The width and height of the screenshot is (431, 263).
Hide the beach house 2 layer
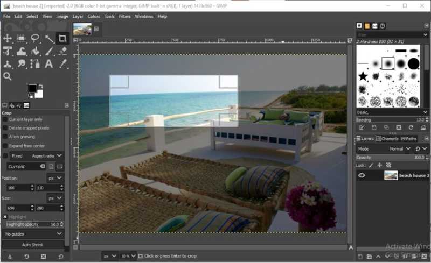362,175
